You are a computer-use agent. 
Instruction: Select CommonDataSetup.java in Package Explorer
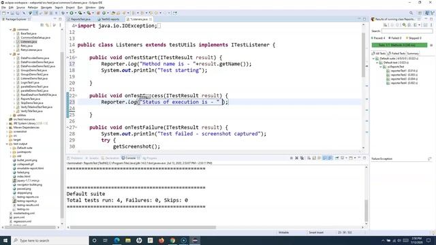pos(35,37)
